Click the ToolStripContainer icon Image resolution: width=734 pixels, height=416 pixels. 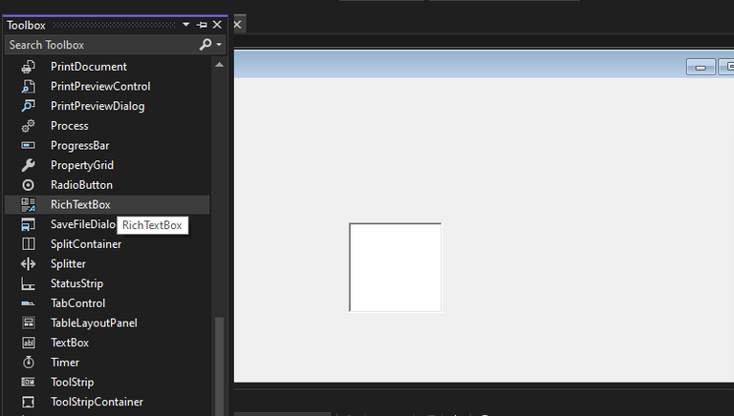pos(28,402)
